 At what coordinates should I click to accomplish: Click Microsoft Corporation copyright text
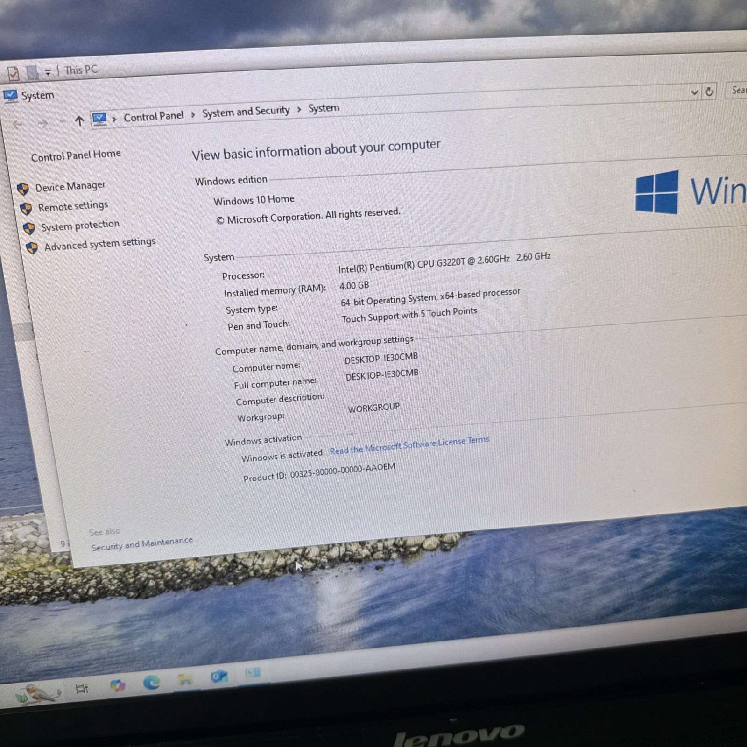pyautogui.click(x=308, y=216)
